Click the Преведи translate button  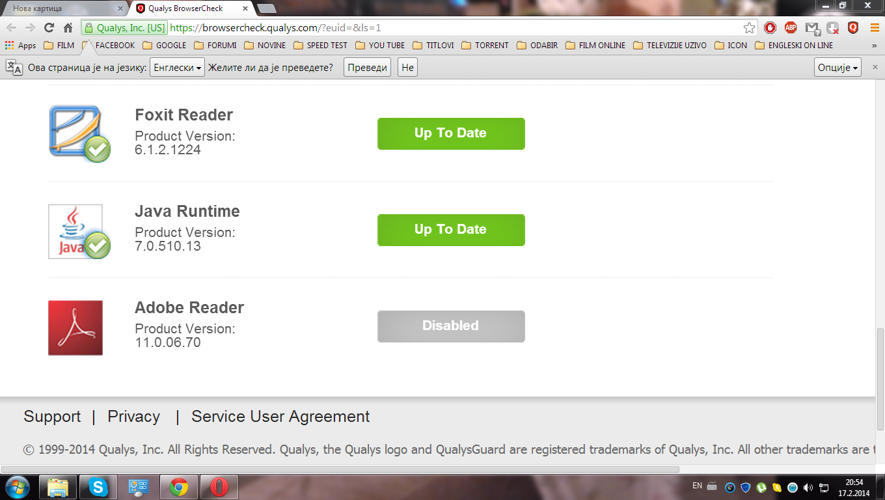(x=367, y=68)
